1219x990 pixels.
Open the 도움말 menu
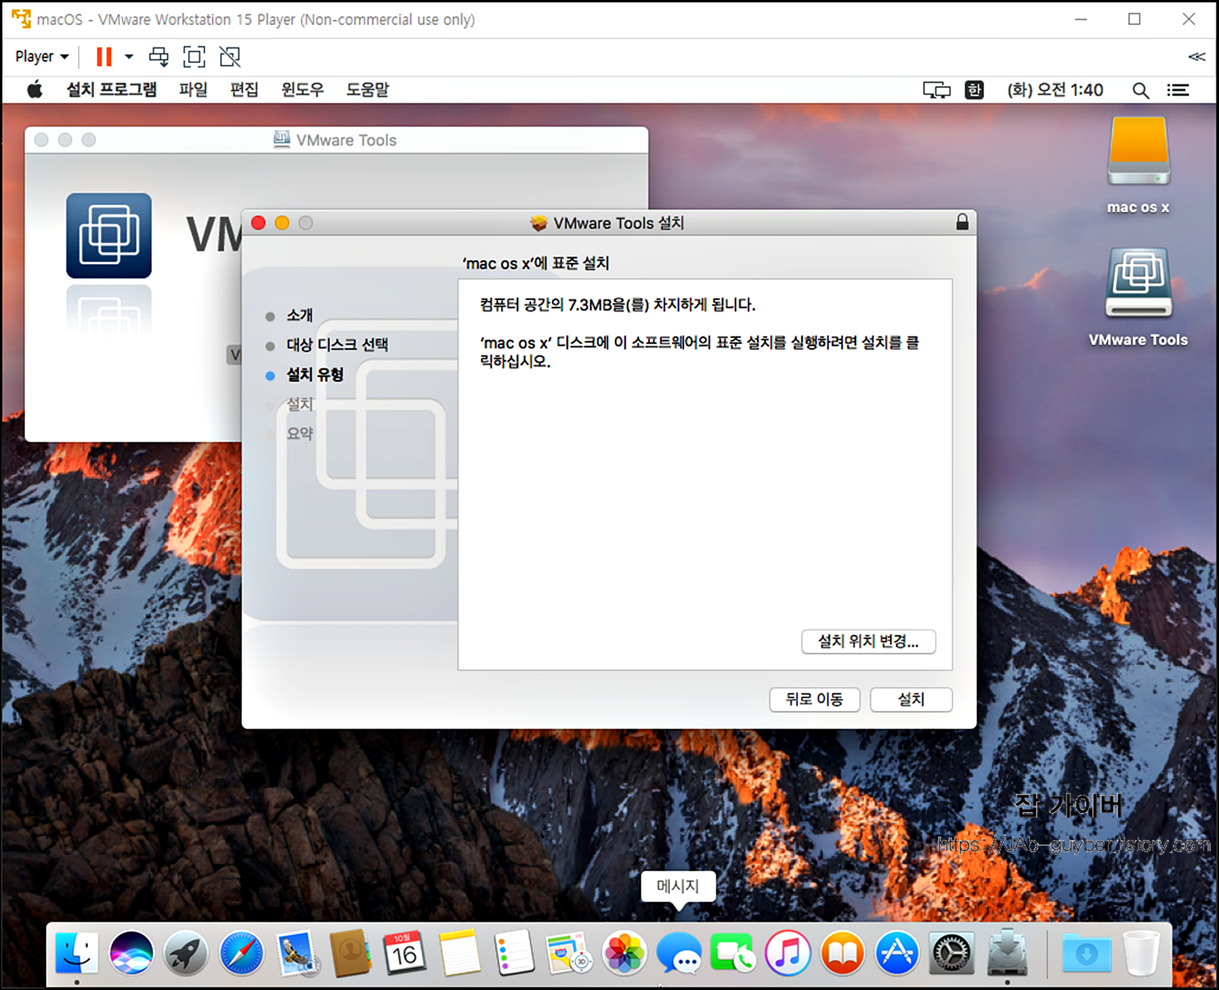368,89
